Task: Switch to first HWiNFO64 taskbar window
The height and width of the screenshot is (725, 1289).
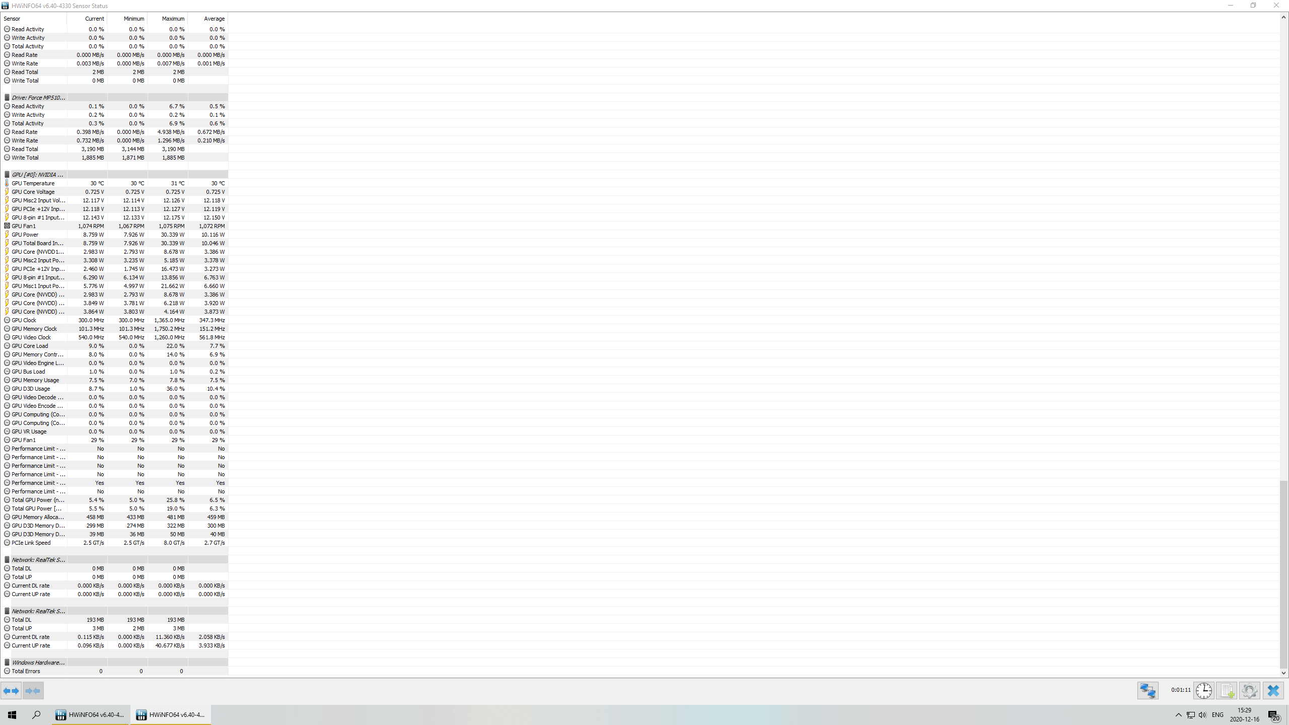Action: [91, 715]
